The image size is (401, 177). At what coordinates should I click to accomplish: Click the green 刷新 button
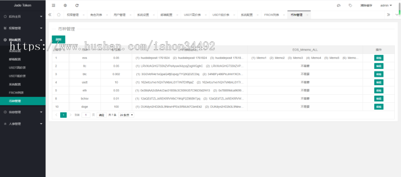coord(58,39)
